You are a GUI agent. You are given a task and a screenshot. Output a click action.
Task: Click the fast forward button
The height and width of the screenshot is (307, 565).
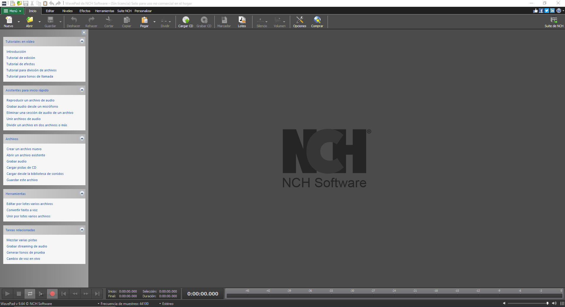(86, 294)
